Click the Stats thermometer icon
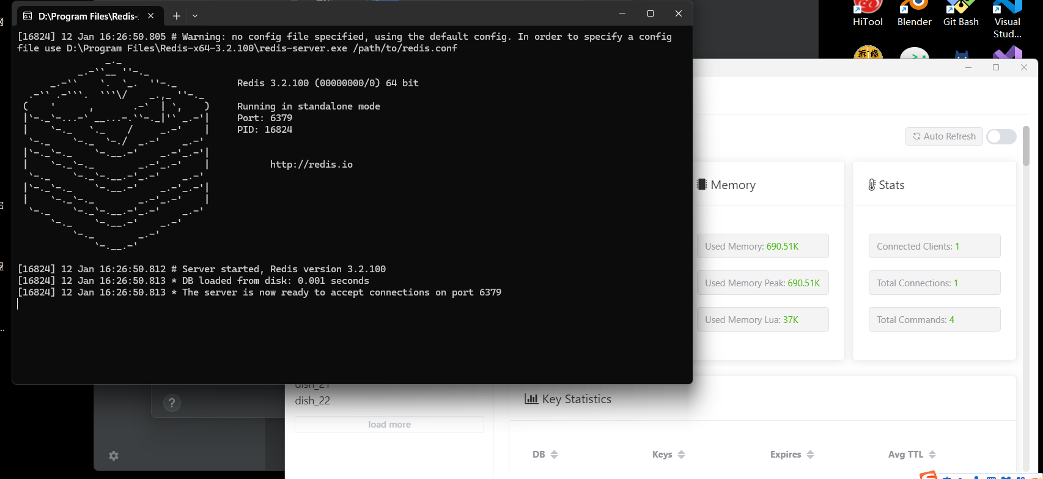 (x=872, y=185)
